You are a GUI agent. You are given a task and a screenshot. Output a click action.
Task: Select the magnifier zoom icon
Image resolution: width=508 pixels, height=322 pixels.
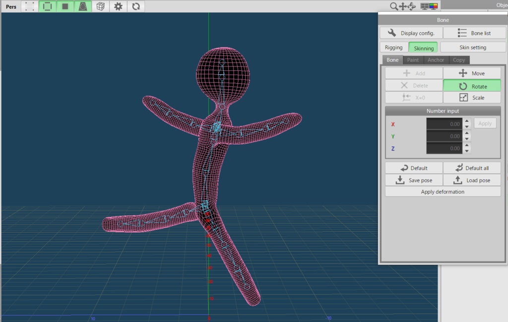tap(393, 6)
